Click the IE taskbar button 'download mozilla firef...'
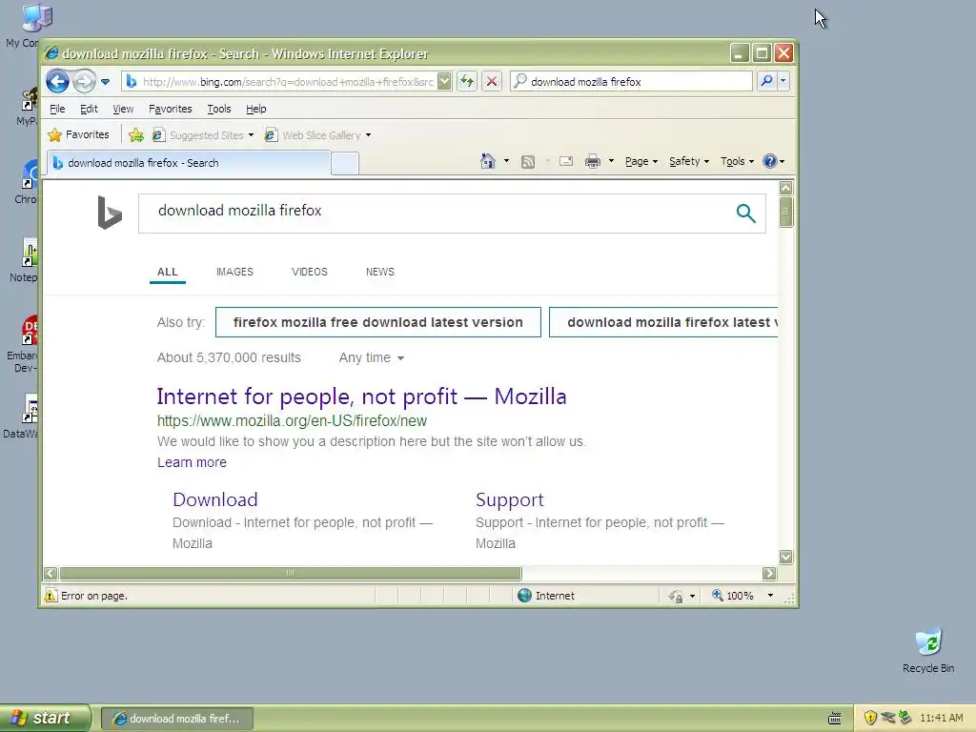The image size is (976, 732). (176, 719)
